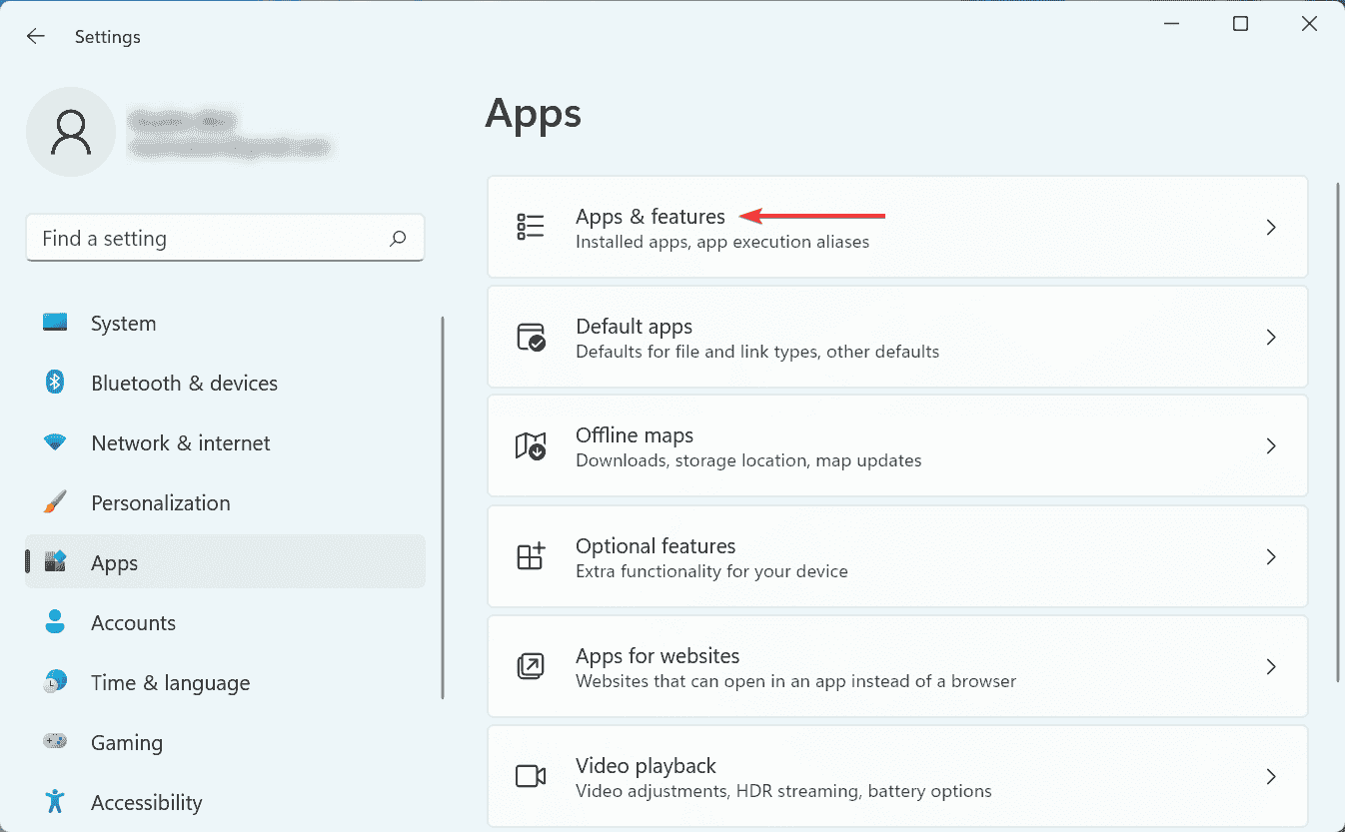This screenshot has height=832, width=1345.
Task: Open Video playback settings
Action: point(897,776)
